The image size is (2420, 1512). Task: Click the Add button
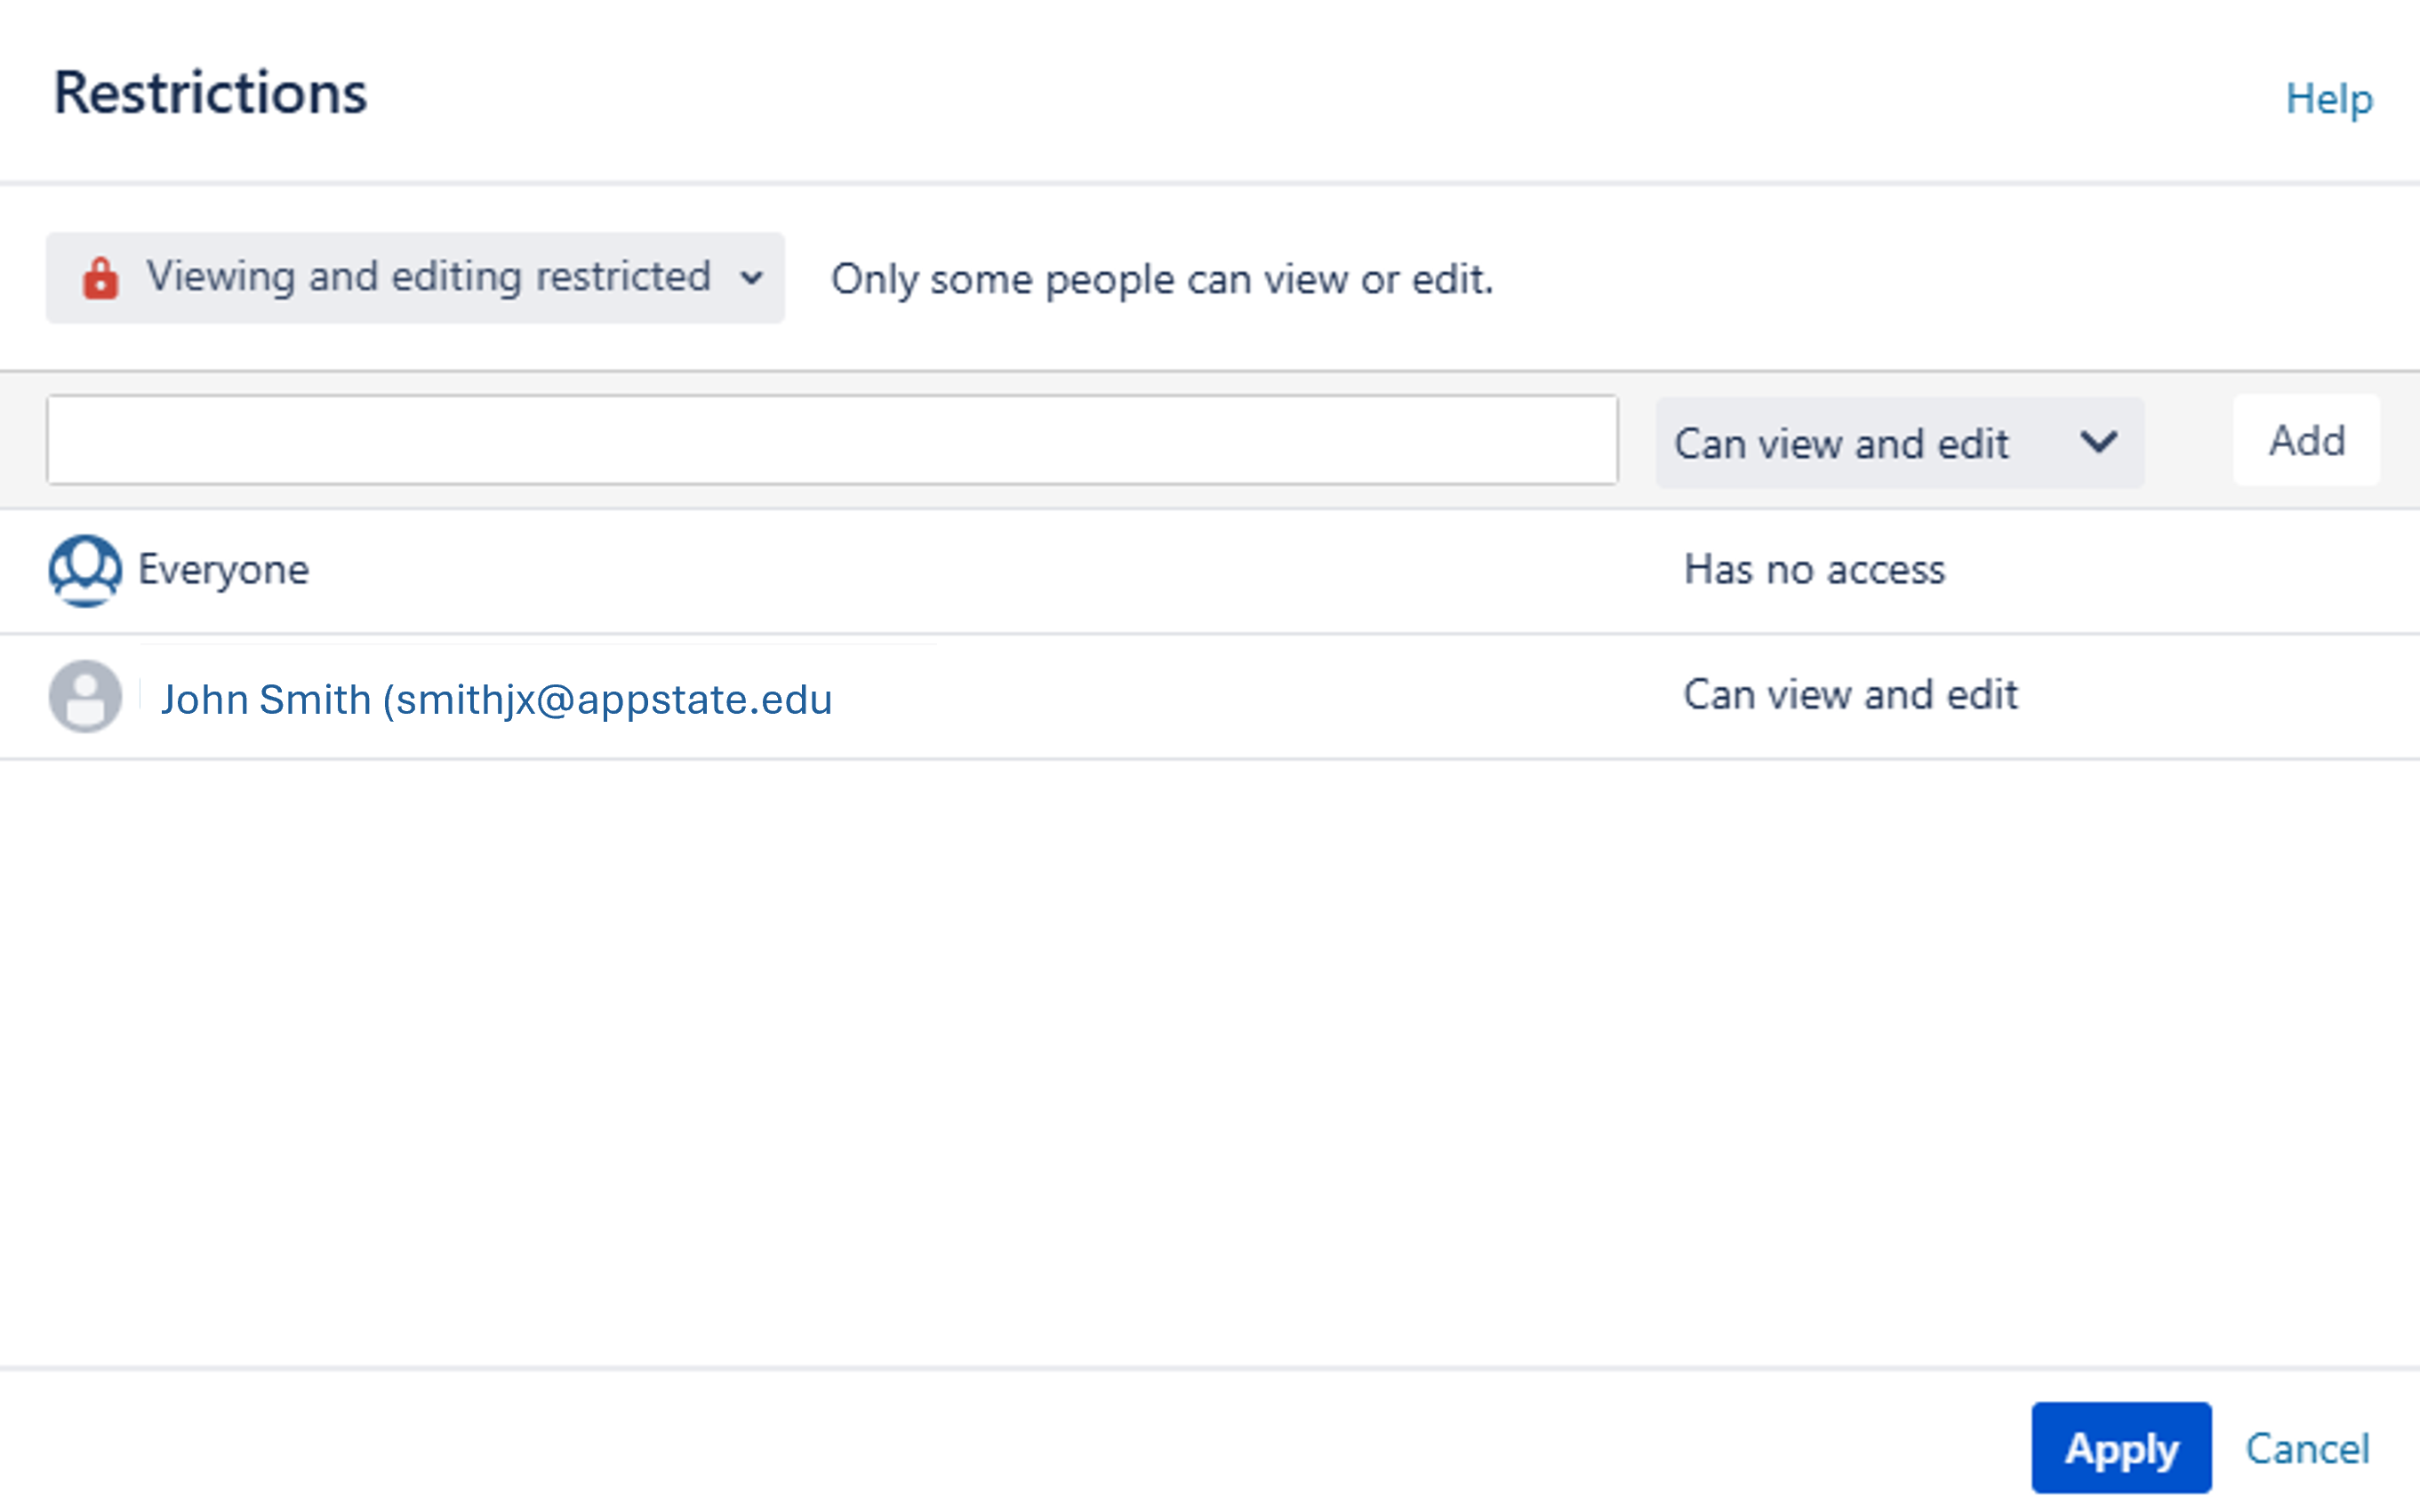[x=2306, y=440]
